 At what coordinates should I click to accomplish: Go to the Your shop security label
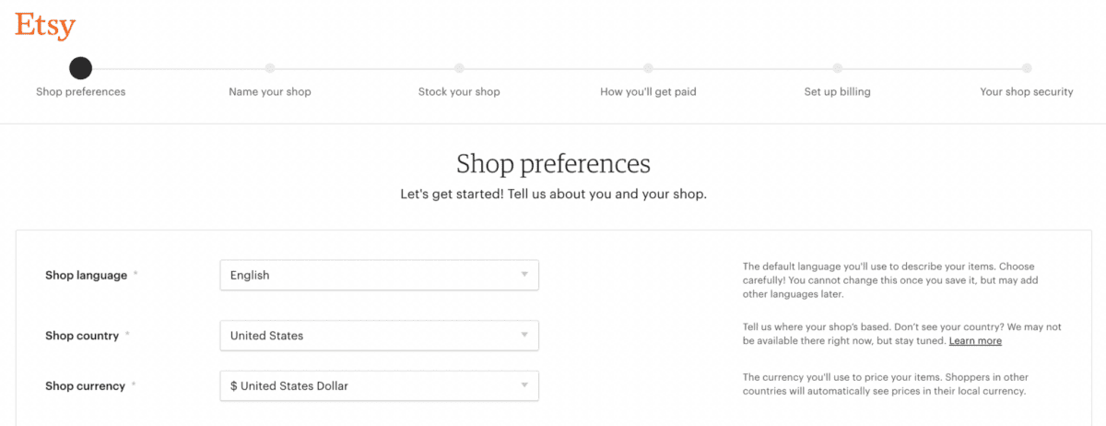tap(1027, 92)
